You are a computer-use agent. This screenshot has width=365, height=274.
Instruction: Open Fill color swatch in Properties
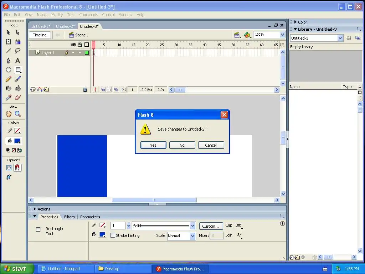pos(102,234)
